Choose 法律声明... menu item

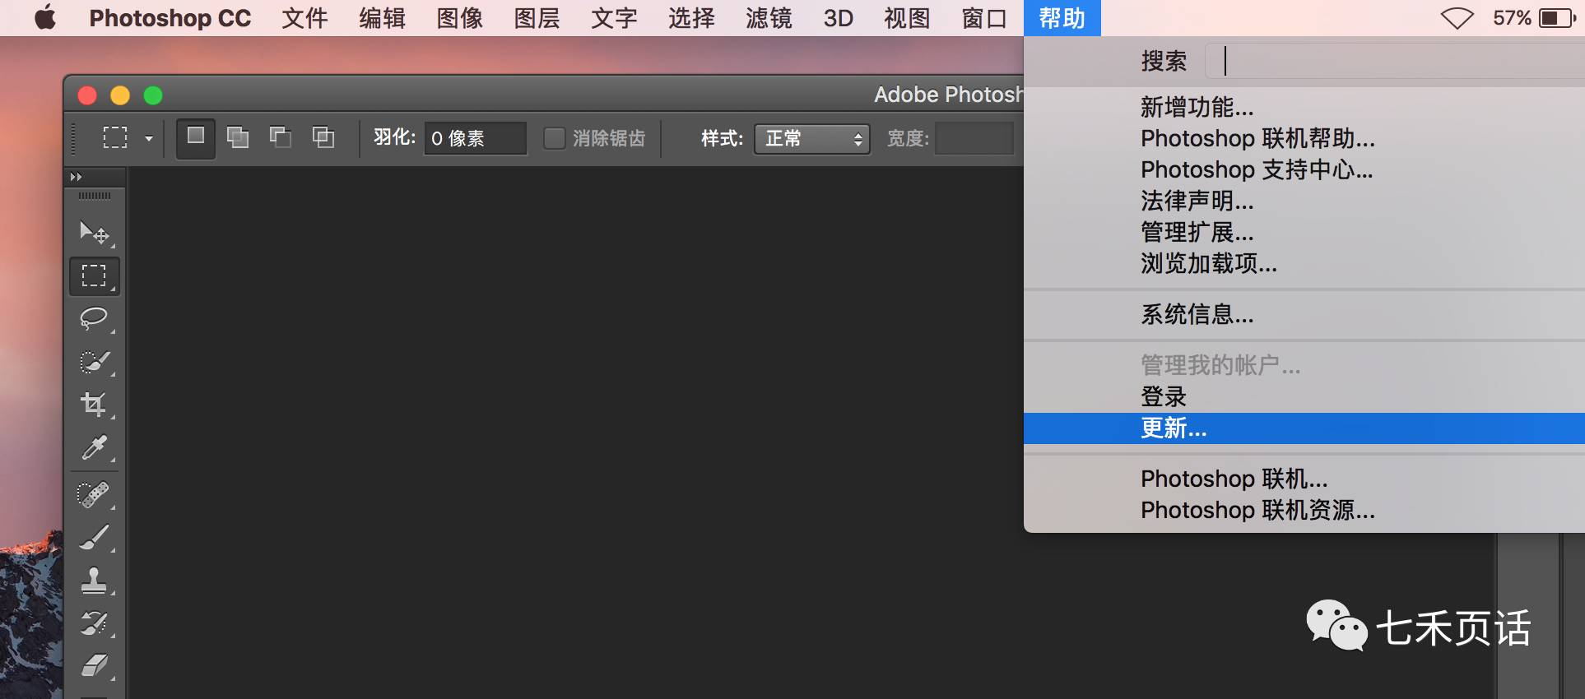coord(1304,201)
